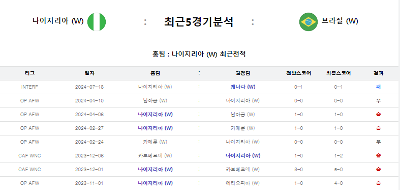Click 카보베르데 (W) away team on 2023-12-01

(x=243, y=170)
